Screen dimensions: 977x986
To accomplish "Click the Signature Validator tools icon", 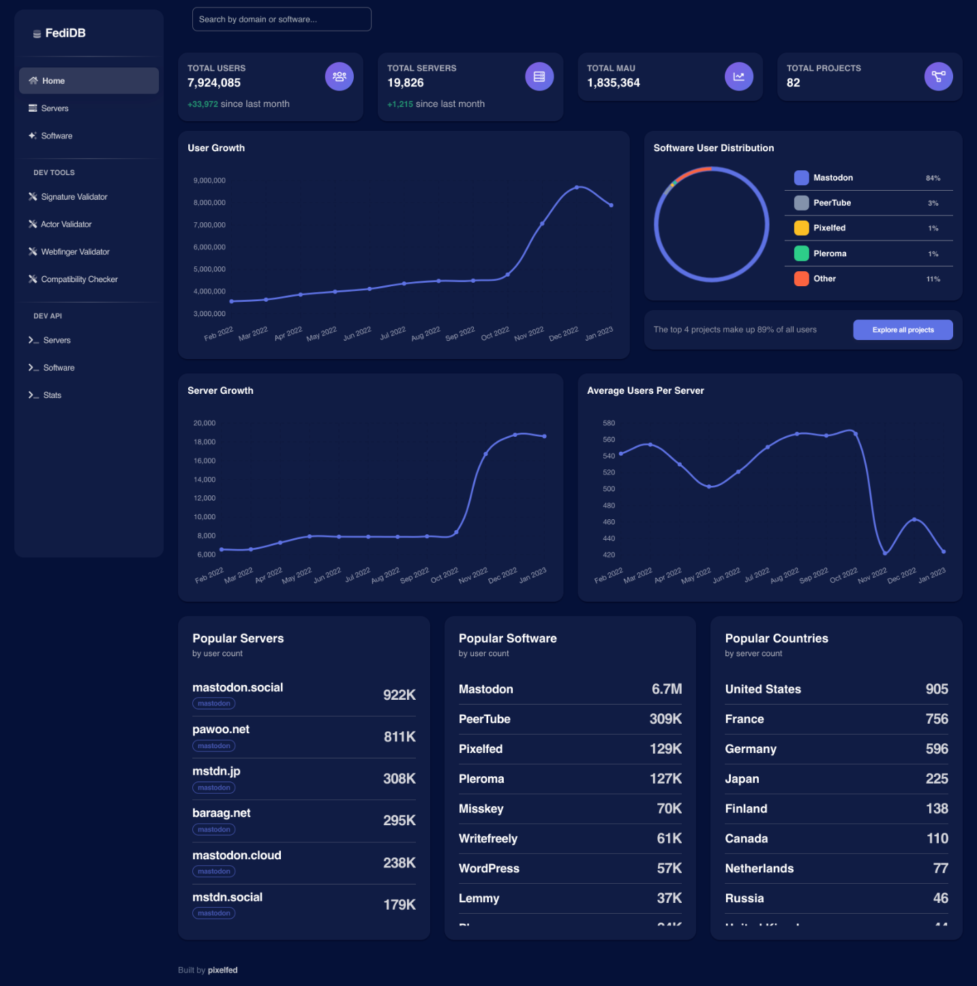I will point(33,197).
